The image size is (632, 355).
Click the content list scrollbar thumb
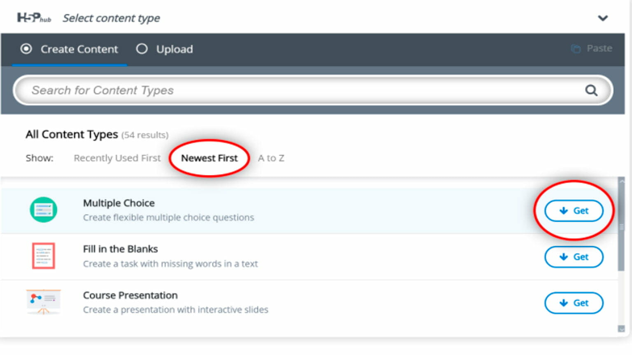(x=621, y=227)
